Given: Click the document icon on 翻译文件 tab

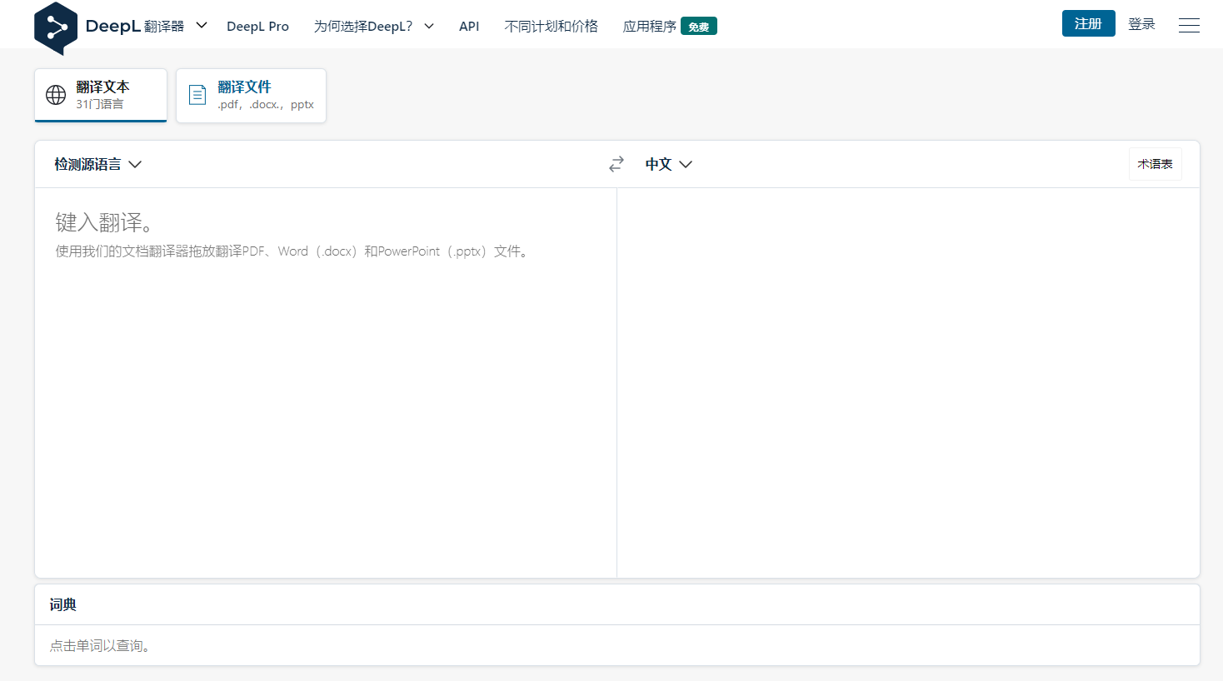Looking at the screenshot, I should pos(197,95).
